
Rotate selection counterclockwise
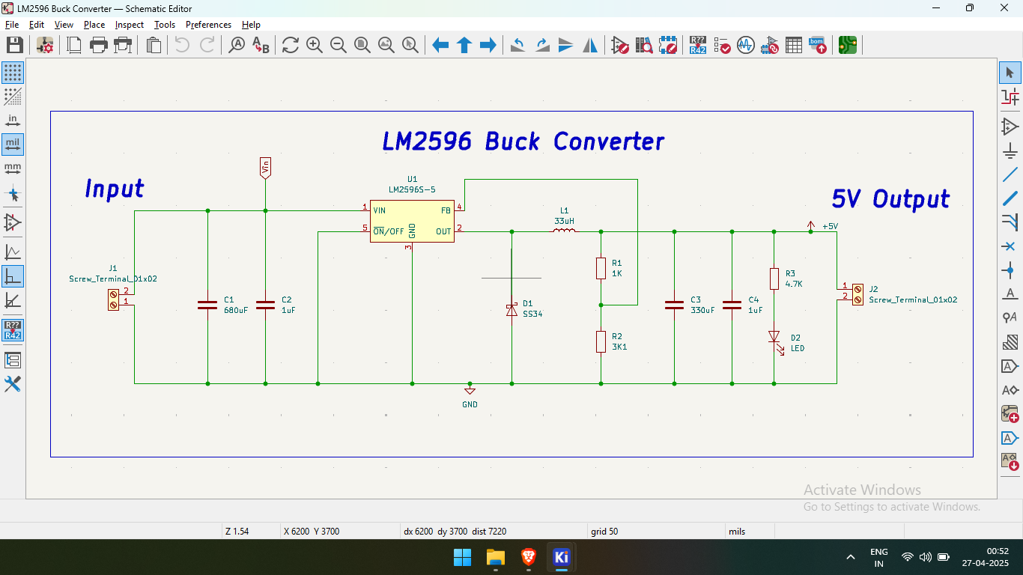point(517,45)
